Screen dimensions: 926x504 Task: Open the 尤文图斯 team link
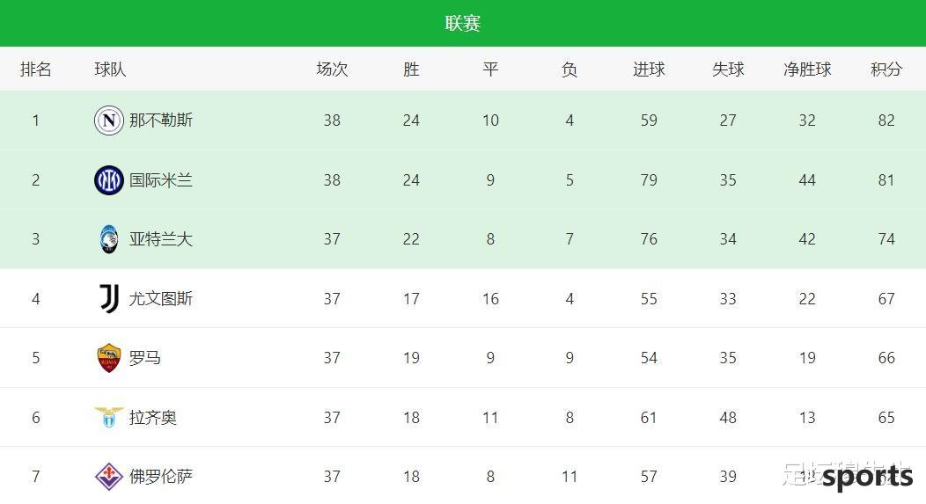click(x=160, y=299)
